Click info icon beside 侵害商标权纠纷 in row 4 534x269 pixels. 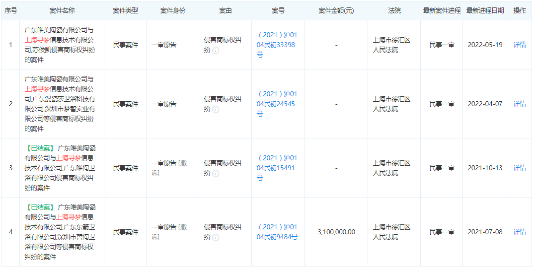(216, 237)
